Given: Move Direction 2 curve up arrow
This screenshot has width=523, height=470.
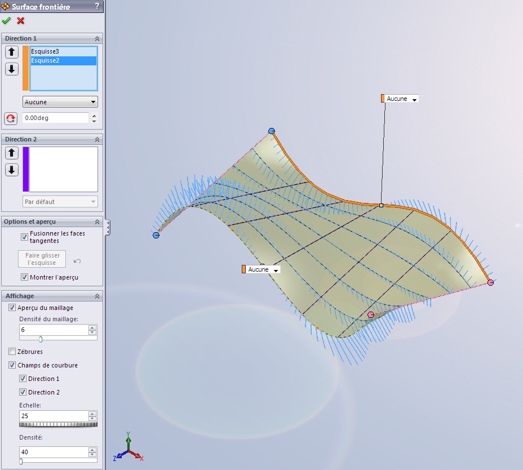Looking at the screenshot, I should pyautogui.click(x=12, y=153).
